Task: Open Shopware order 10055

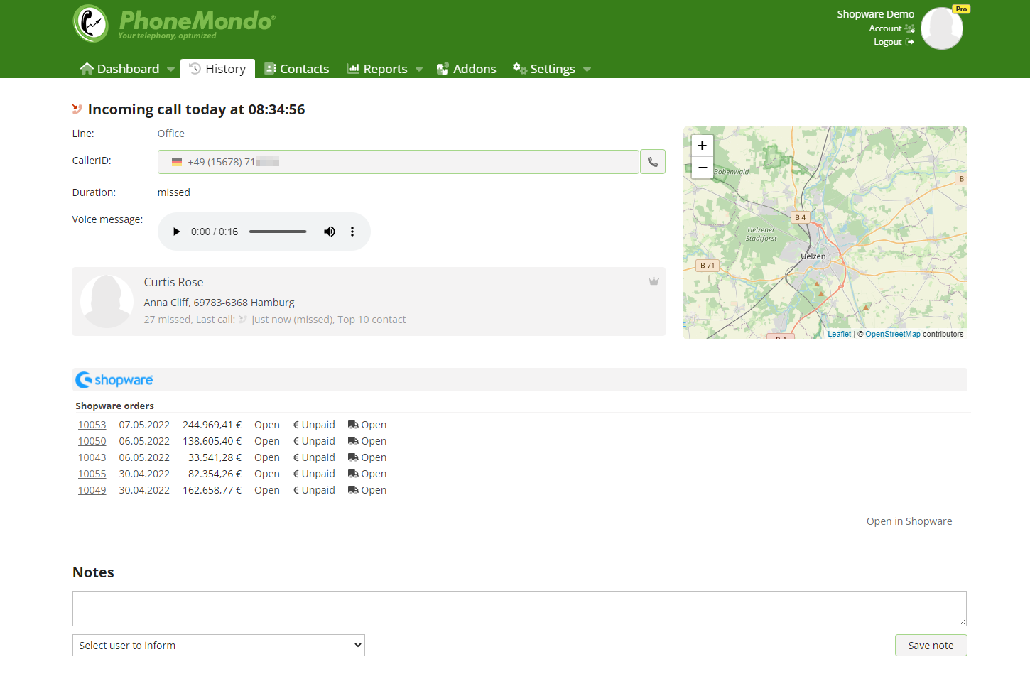Action: pos(92,474)
